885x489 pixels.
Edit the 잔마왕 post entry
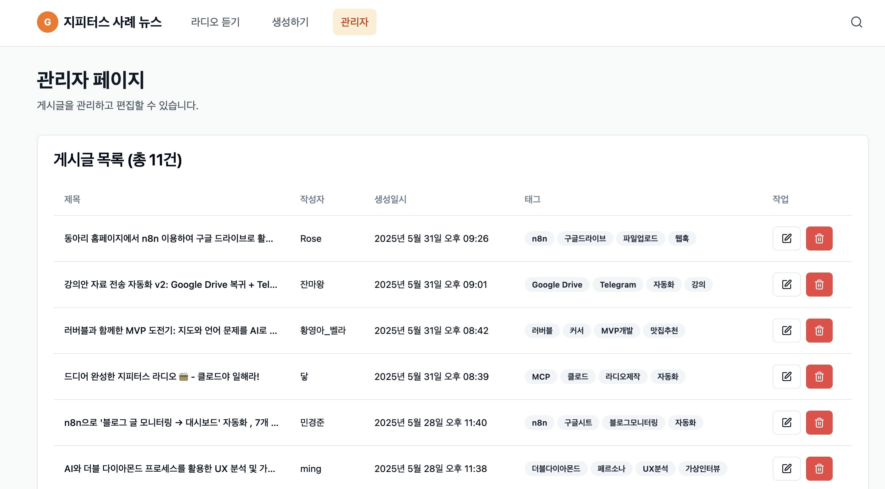pyautogui.click(x=786, y=285)
